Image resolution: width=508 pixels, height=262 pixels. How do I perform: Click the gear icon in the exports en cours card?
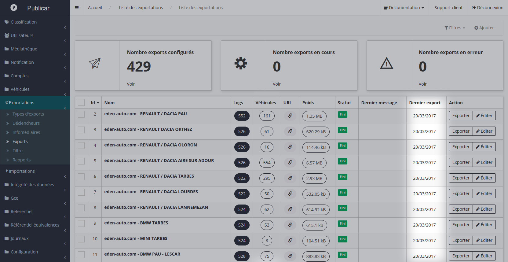pyautogui.click(x=241, y=63)
